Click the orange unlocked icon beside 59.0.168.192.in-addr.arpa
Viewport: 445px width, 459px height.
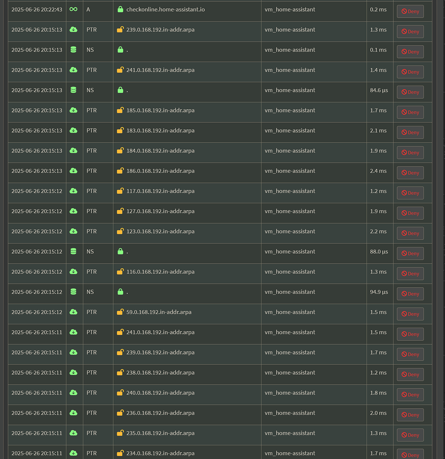(x=120, y=312)
